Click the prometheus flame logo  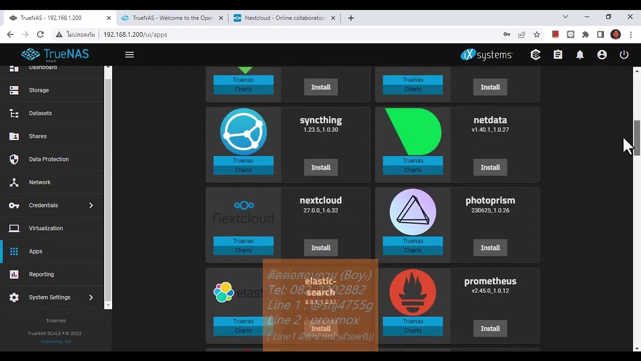[x=413, y=293]
